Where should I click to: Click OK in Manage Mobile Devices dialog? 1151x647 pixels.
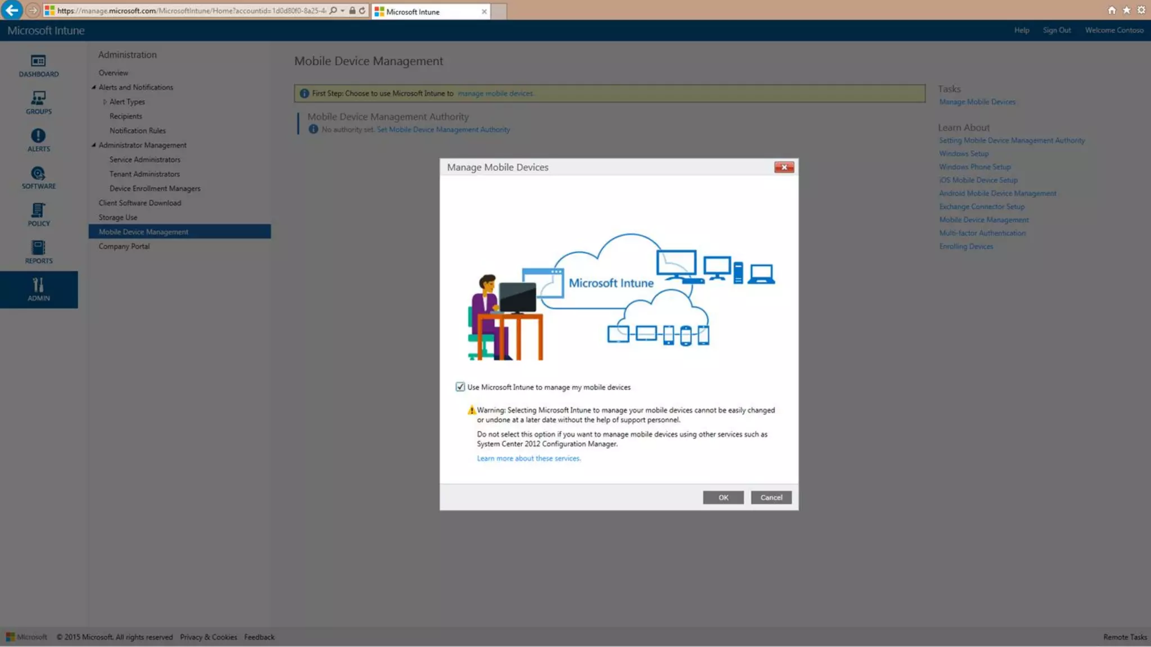pos(723,498)
